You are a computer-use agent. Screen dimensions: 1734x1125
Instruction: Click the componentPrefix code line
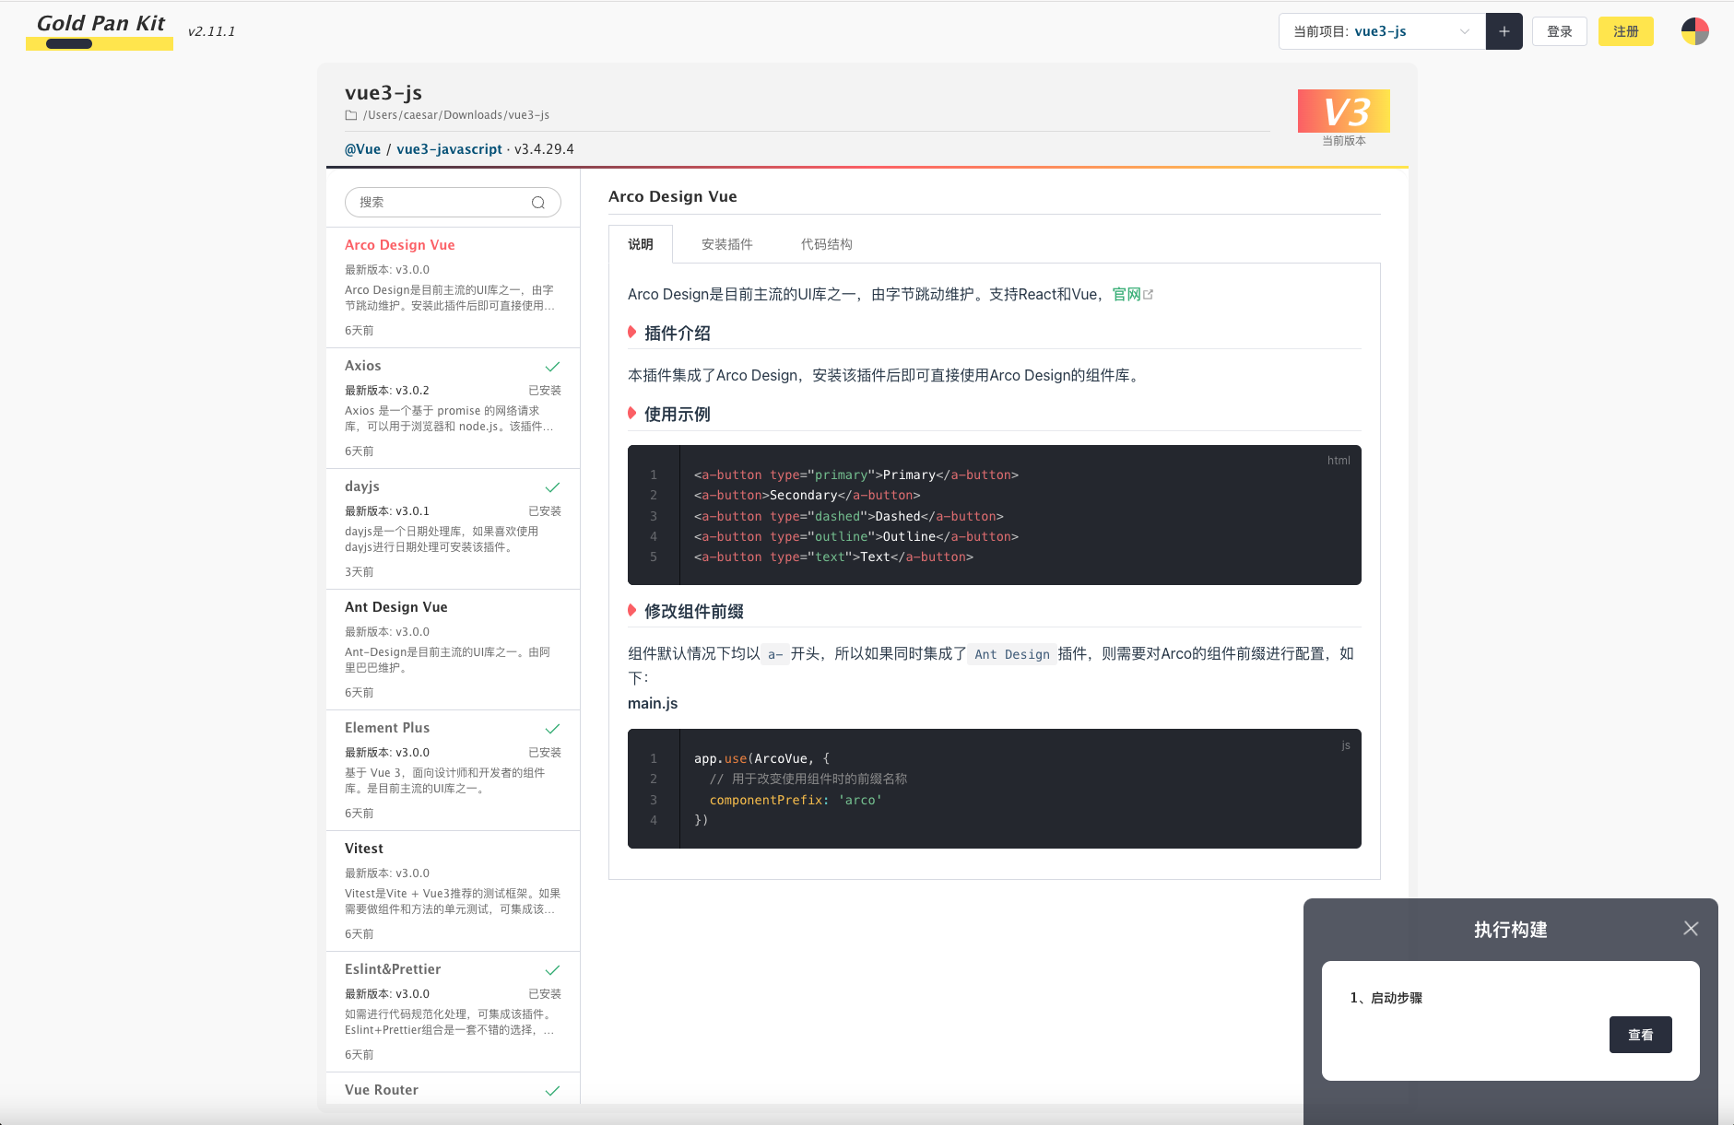[796, 800]
